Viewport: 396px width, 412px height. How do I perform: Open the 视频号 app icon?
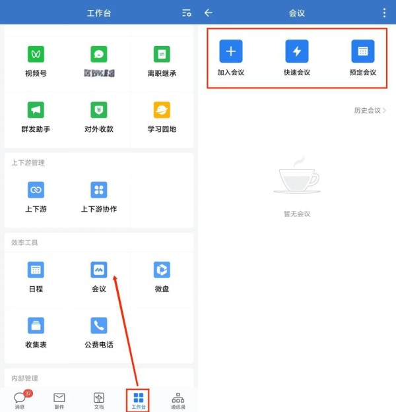point(36,54)
